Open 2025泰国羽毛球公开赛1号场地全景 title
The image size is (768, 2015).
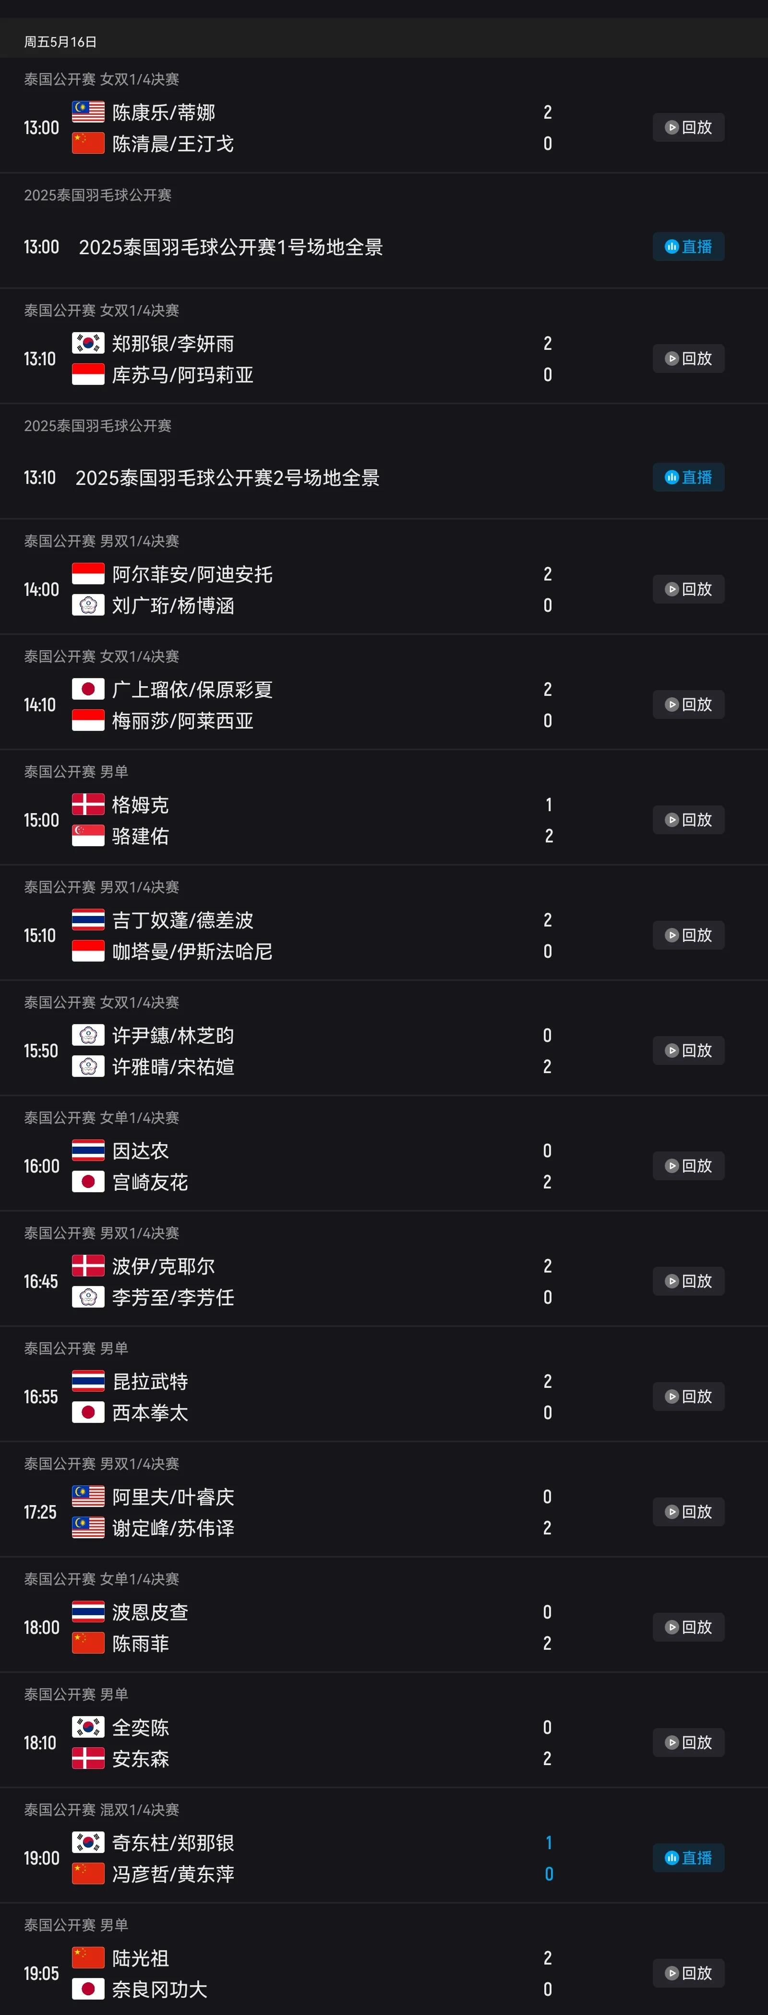[230, 247]
